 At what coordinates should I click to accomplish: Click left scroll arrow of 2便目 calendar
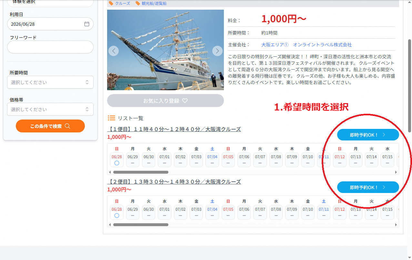pos(110,225)
